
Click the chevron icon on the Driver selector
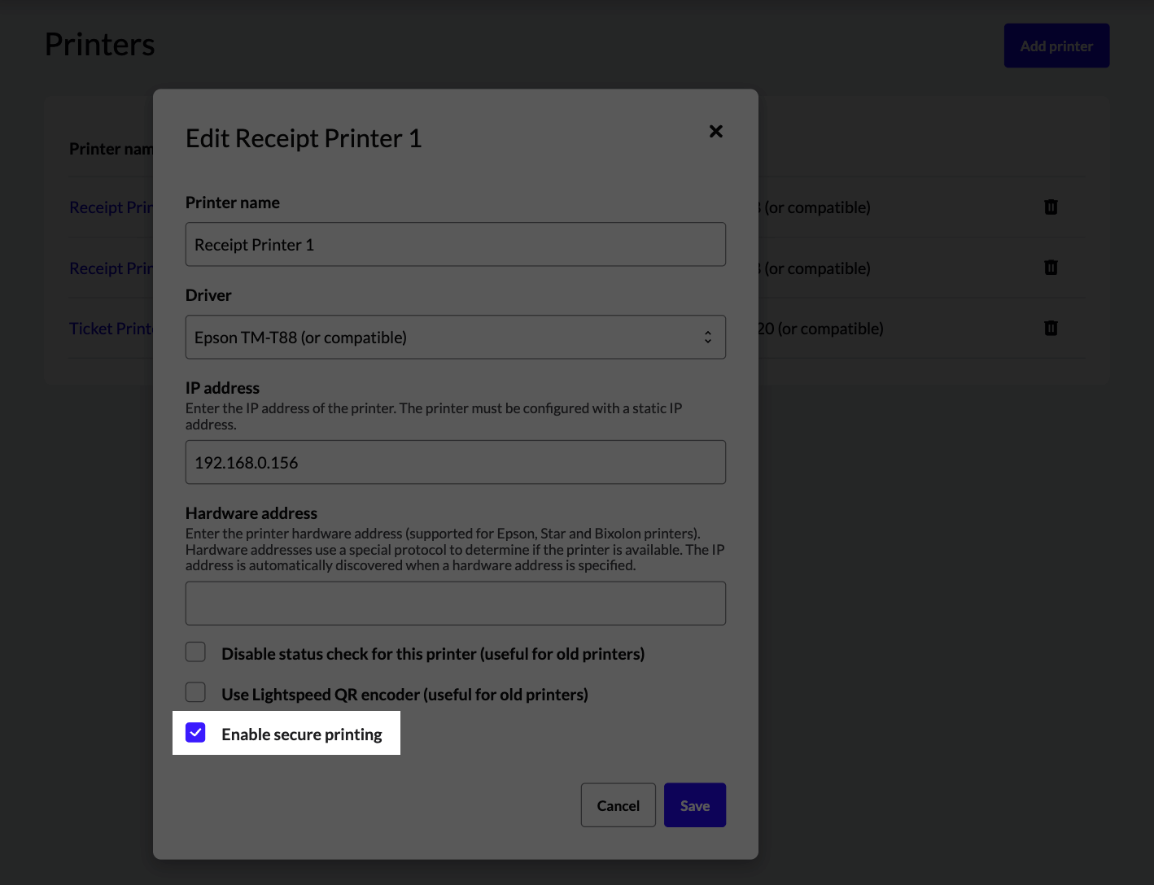(x=707, y=337)
